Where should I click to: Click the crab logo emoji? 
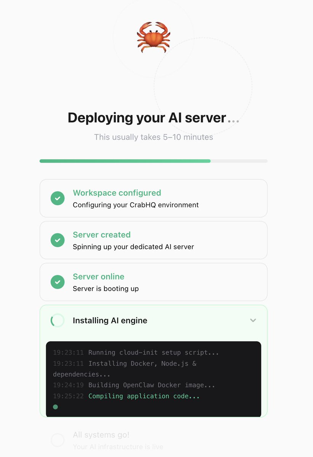coord(153,37)
